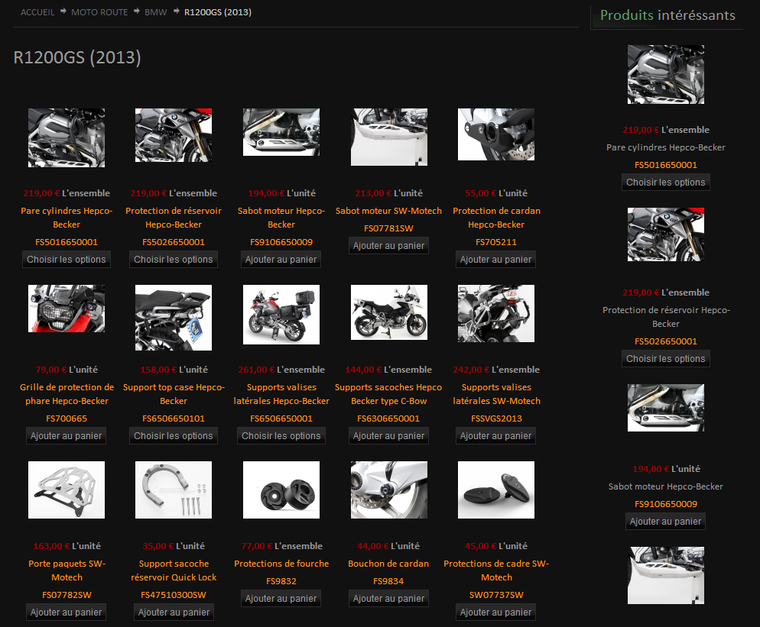Add Protection de cardan FS705211 to cart

[x=496, y=260]
